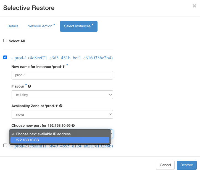Click the Select All label text
The image size is (200, 172).
pyautogui.click(x=17, y=41)
